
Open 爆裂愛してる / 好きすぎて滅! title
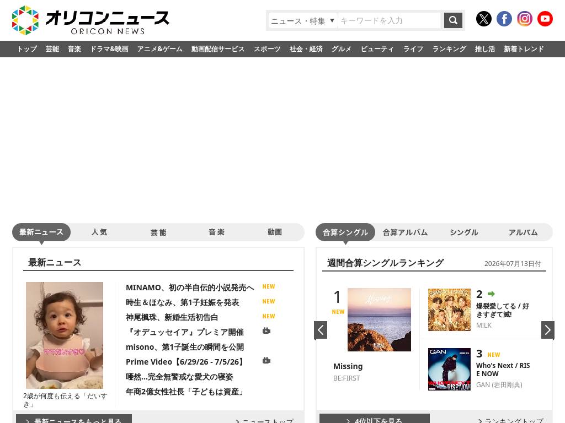pos(503,310)
